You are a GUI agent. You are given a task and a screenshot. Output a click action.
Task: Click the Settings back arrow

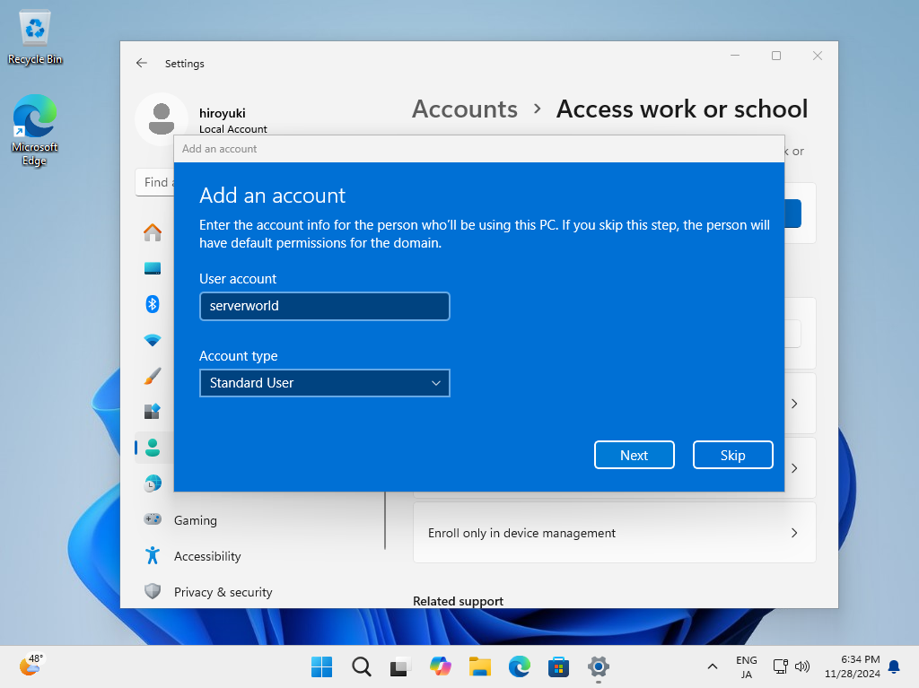coord(142,64)
